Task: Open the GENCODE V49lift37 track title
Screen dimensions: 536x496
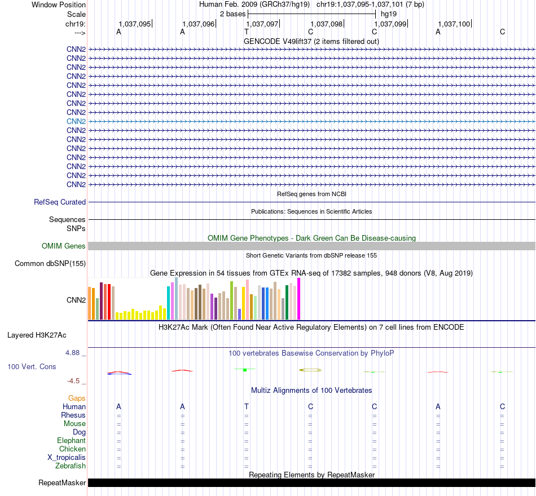Action: click(x=311, y=41)
